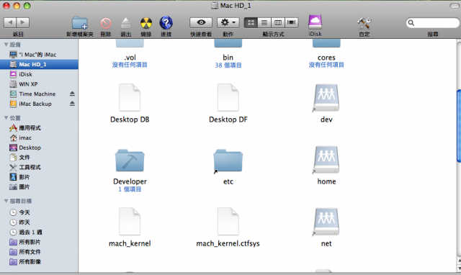Open the Action gear dropdown menu

pos(228,22)
